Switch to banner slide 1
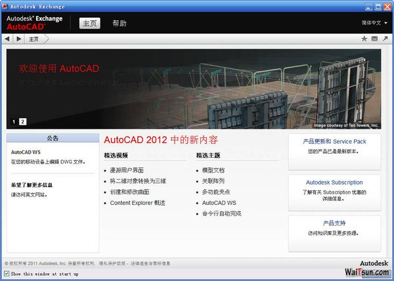 [14, 122]
